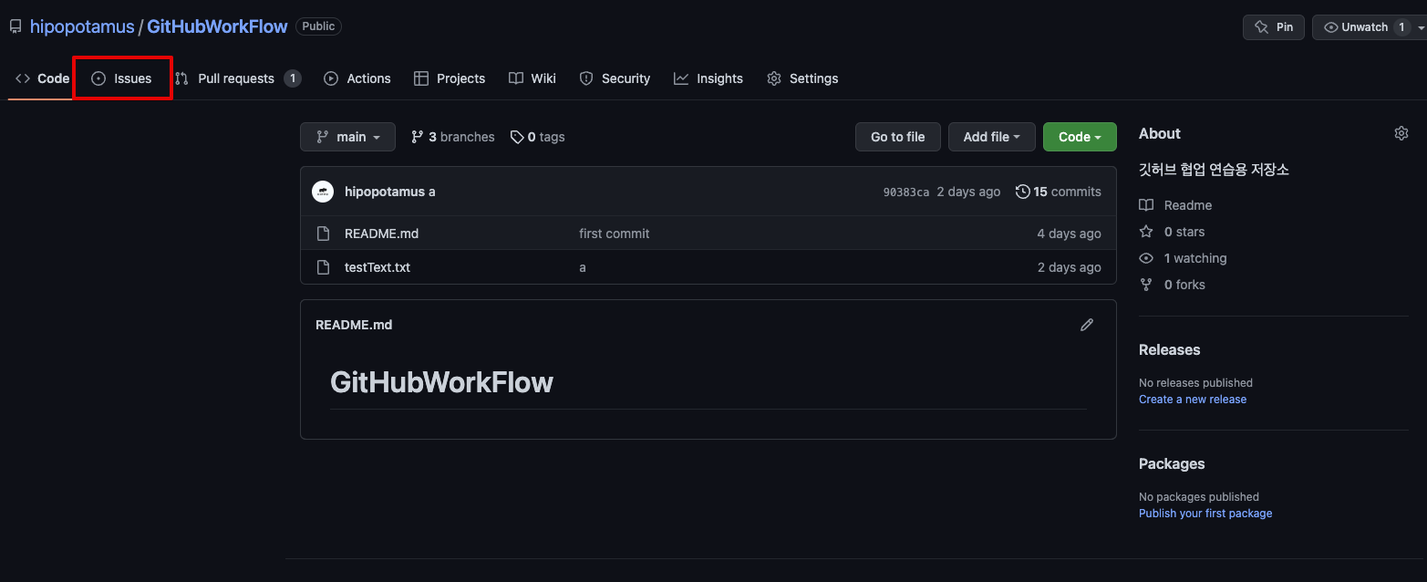Click the Go to file button
The width and height of the screenshot is (1427, 582).
(898, 137)
